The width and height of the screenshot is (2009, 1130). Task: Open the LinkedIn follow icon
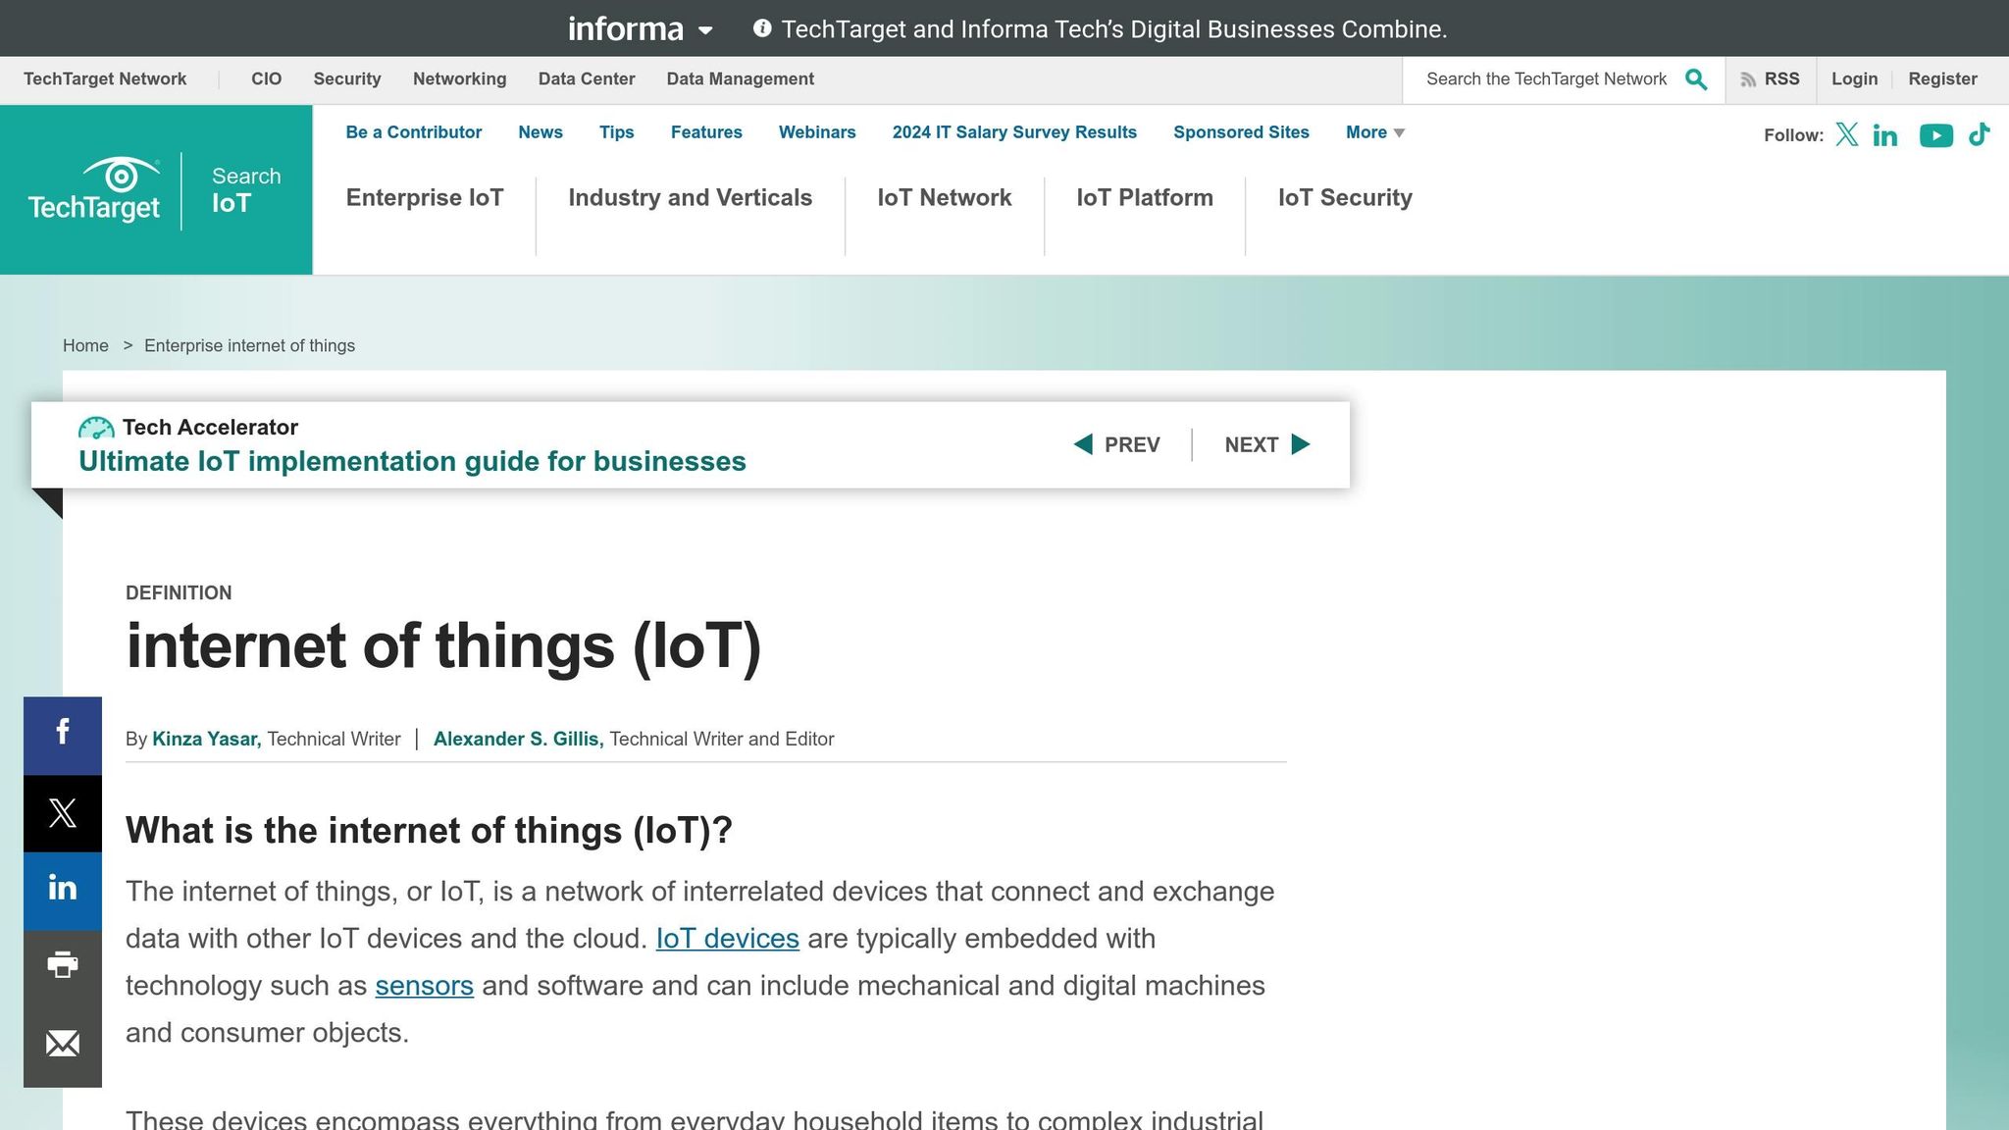[x=1884, y=135]
